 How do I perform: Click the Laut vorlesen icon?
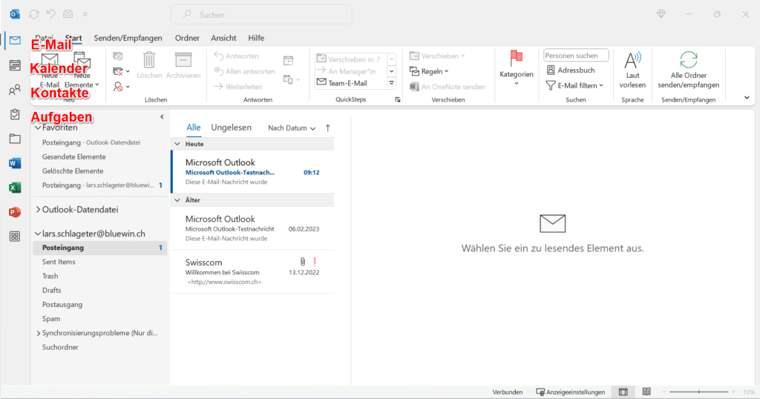pos(632,60)
